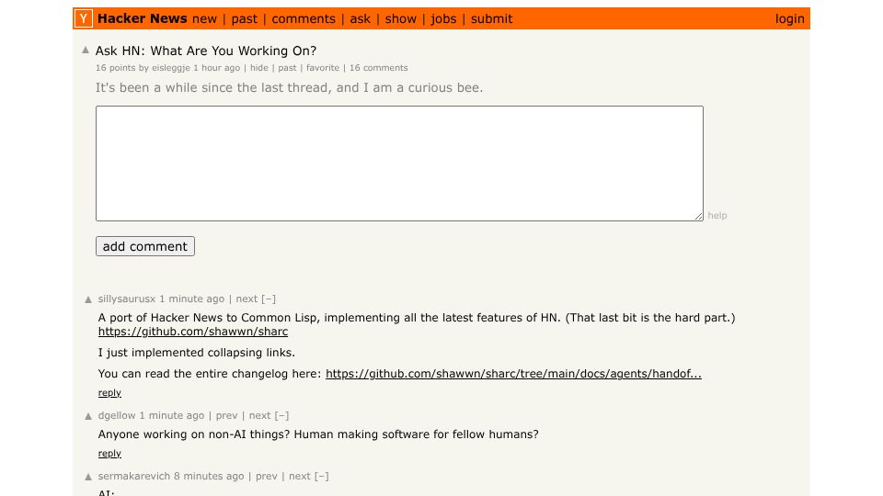The height and width of the screenshot is (496, 883).
Task: Collapse dgellow's comment with [–] toggle
Action: coord(281,415)
